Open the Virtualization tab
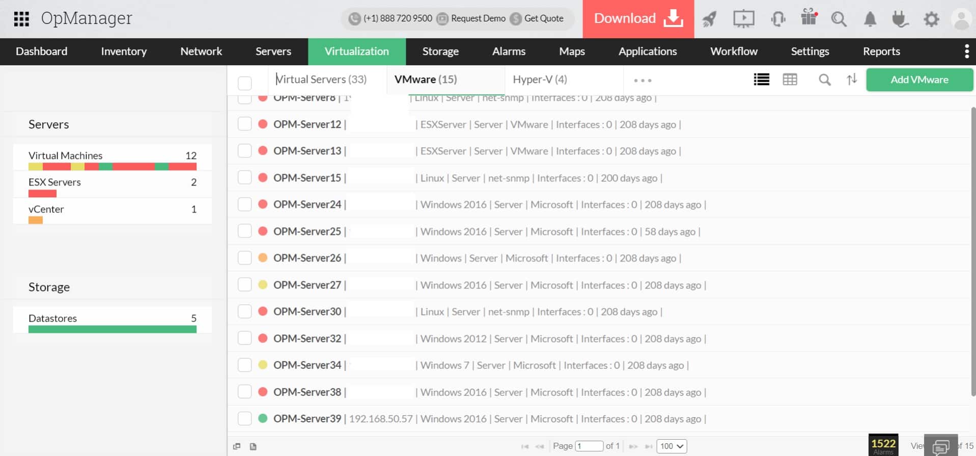Screen dimensions: 976x456 click(x=357, y=51)
